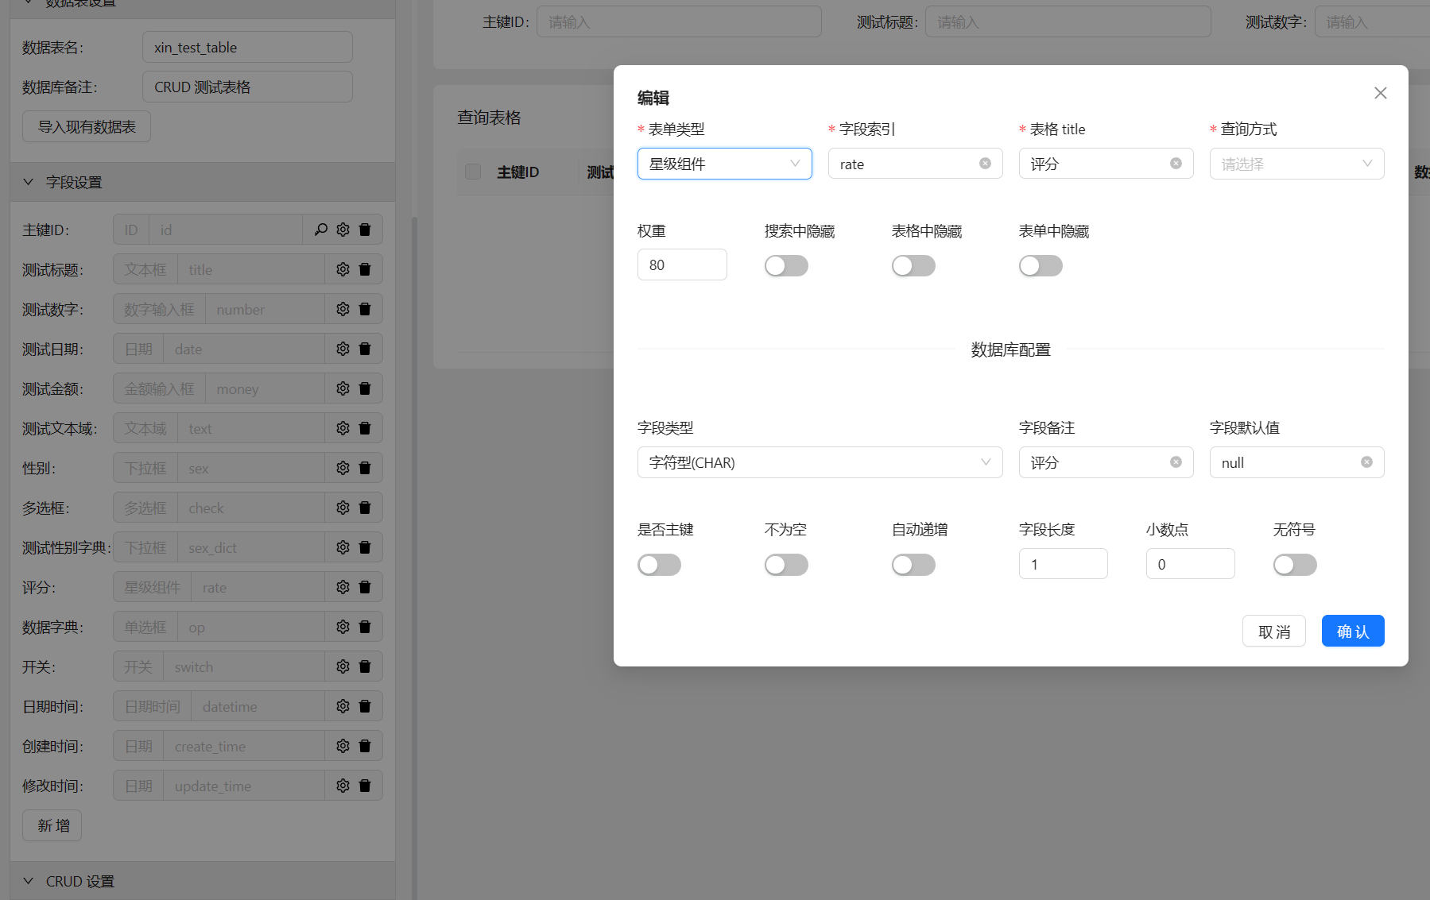This screenshot has height=900, width=1430.
Task: Open settings gear for 创建时间 field
Action: [x=343, y=746]
